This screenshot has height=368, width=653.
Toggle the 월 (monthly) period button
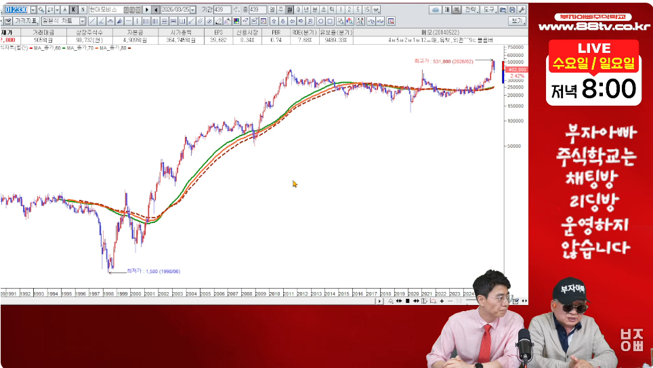(271, 10)
